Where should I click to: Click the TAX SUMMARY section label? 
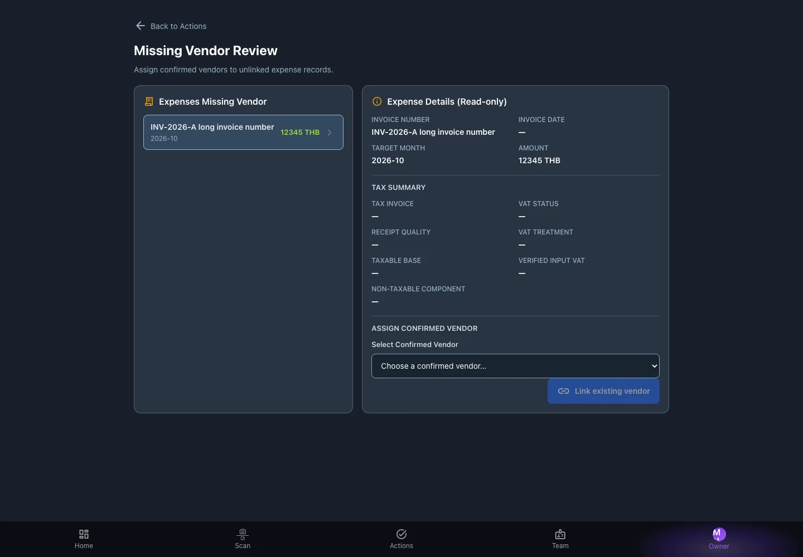coord(399,188)
